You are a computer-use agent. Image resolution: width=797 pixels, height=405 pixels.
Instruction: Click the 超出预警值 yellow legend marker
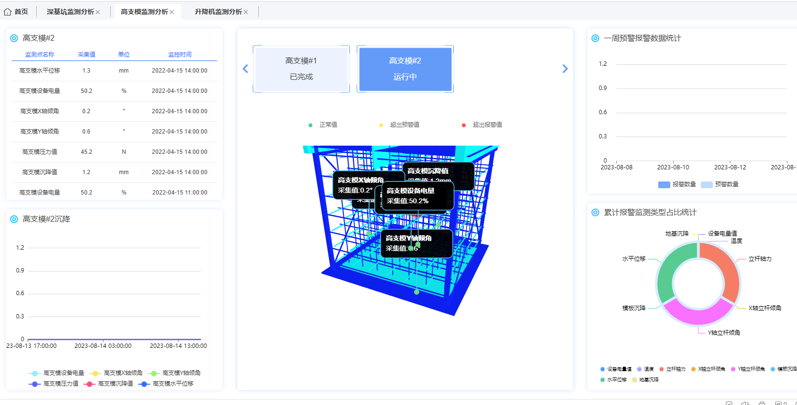tap(381, 125)
